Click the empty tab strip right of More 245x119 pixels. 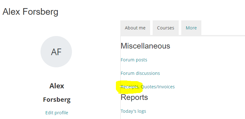pyautogui.click(x=223, y=28)
